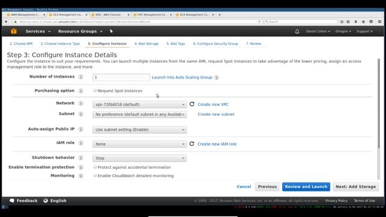Go to step 7 Review
The height and width of the screenshot is (217, 386).
coord(253,43)
